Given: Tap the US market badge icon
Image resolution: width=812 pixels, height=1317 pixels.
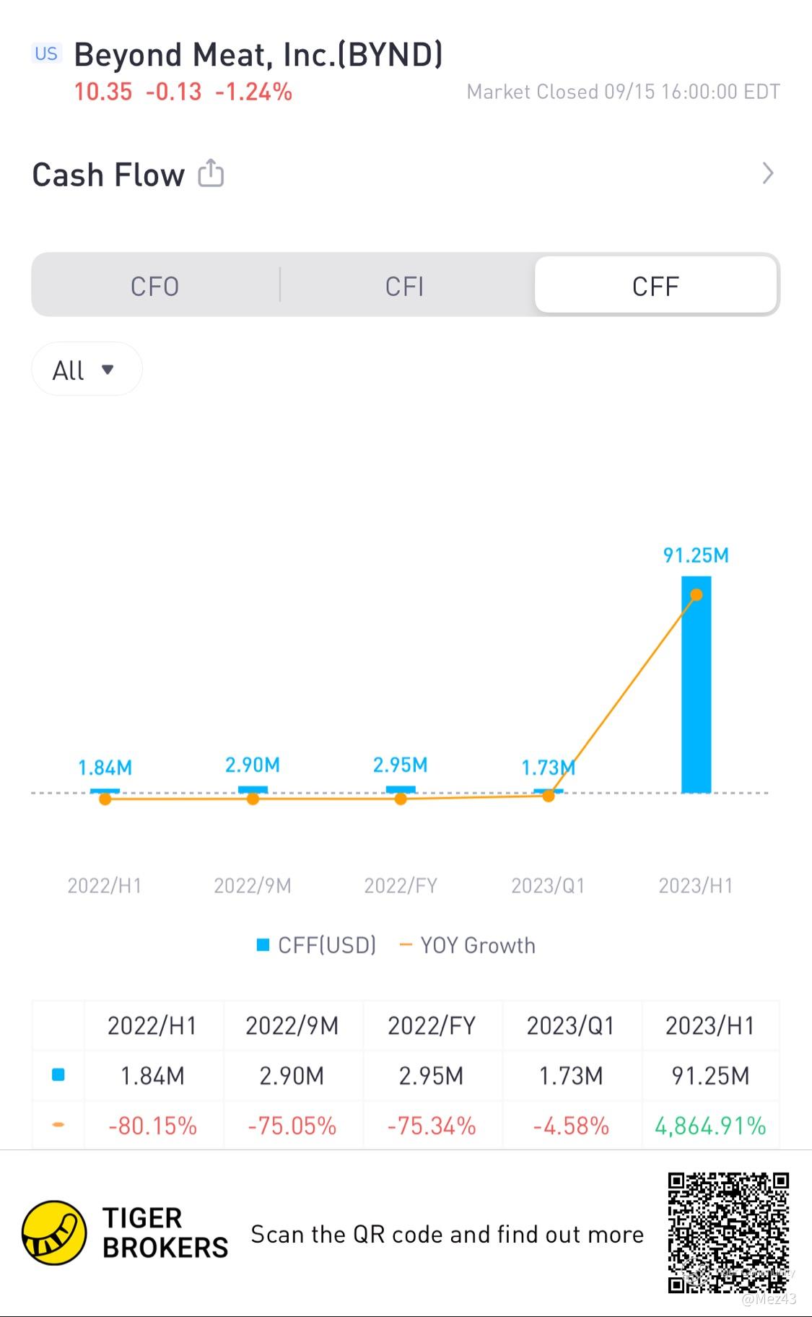Looking at the screenshot, I should click(46, 53).
